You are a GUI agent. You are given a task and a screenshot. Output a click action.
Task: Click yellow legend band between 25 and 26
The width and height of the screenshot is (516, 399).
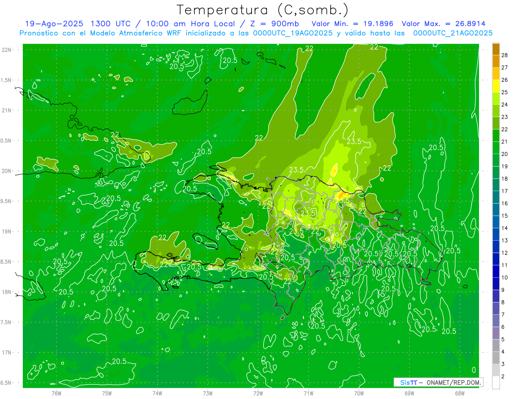[x=496, y=86]
